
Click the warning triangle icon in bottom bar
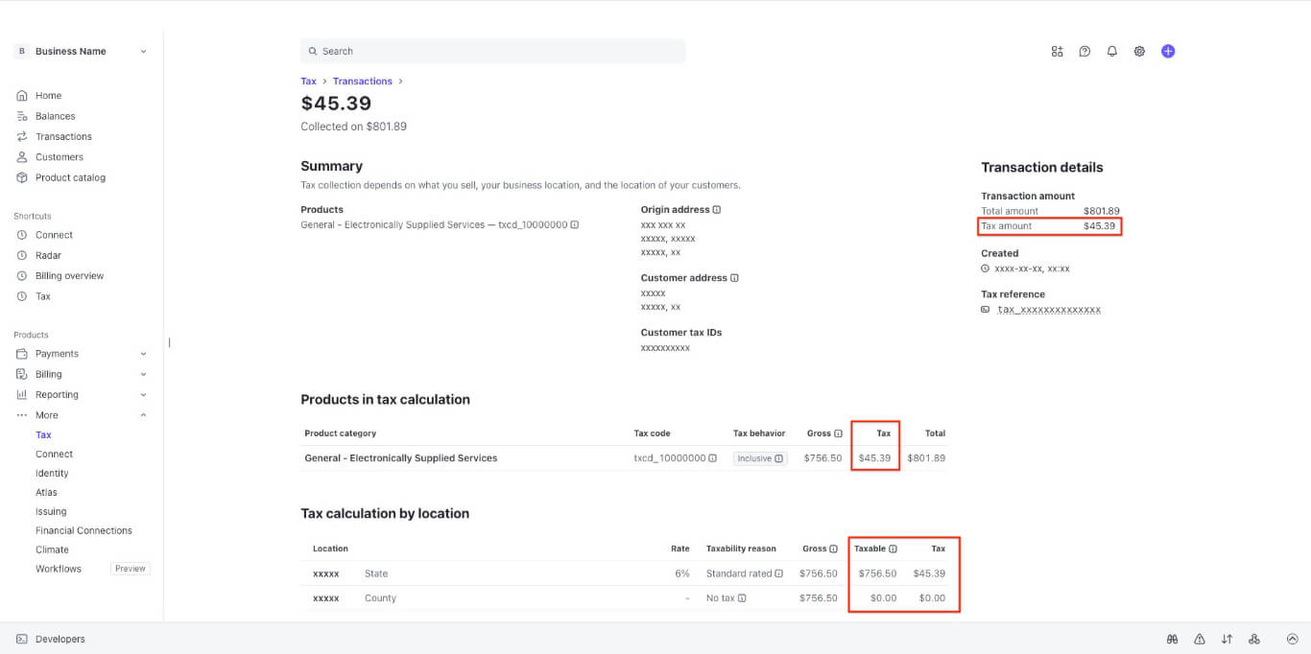[1200, 640]
